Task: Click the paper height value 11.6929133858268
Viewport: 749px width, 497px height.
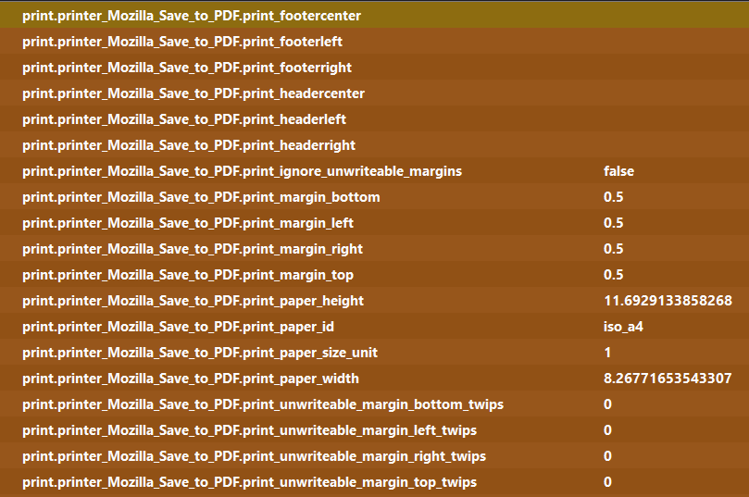Action: (x=667, y=301)
